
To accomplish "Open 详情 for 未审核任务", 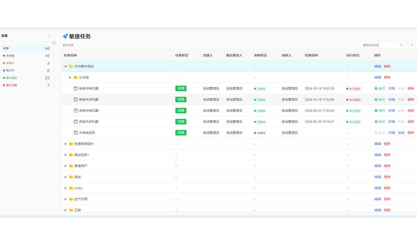I will pos(391,133).
